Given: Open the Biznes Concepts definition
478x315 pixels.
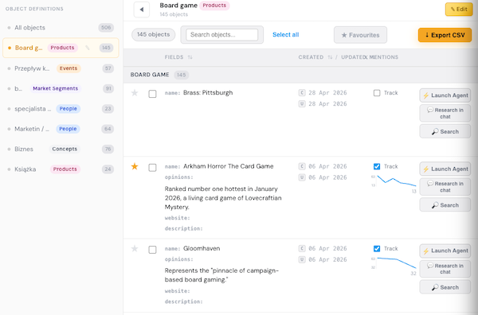Looking at the screenshot, I should point(61,149).
